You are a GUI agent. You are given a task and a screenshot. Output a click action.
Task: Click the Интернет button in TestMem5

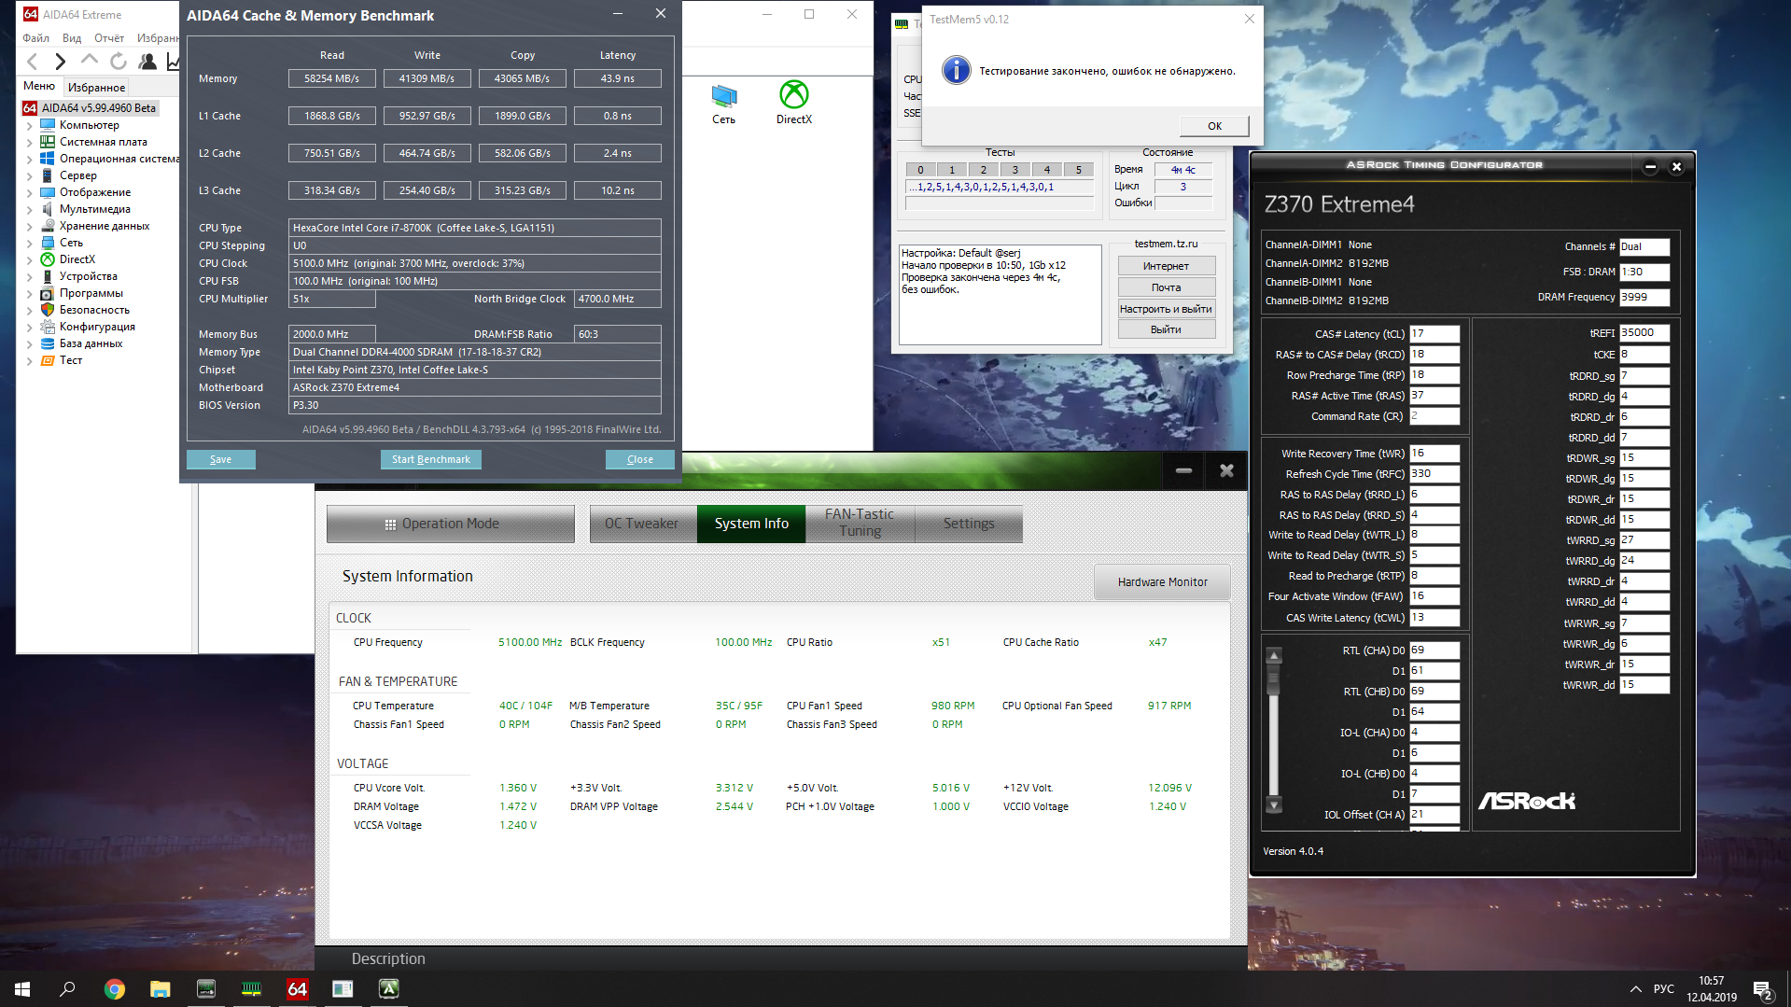(x=1167, y=266)
